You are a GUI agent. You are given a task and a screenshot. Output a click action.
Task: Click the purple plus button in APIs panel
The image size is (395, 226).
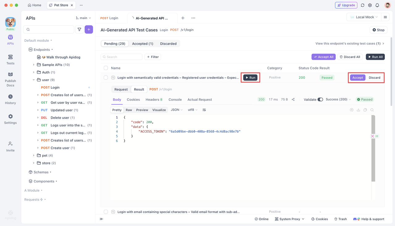pos(89,30)
